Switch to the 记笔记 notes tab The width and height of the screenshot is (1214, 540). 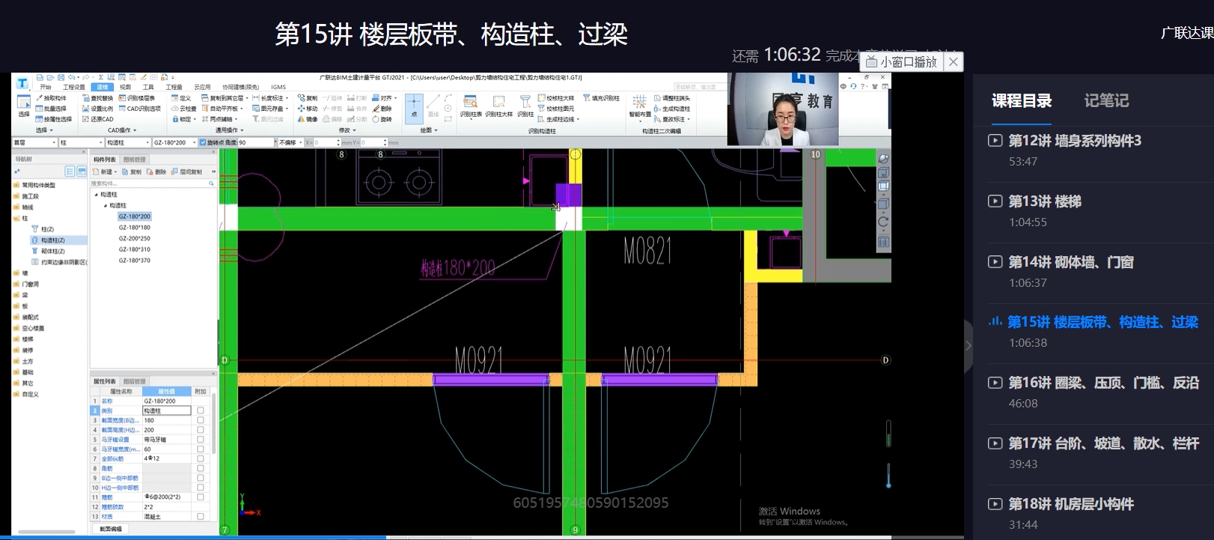1106,100
